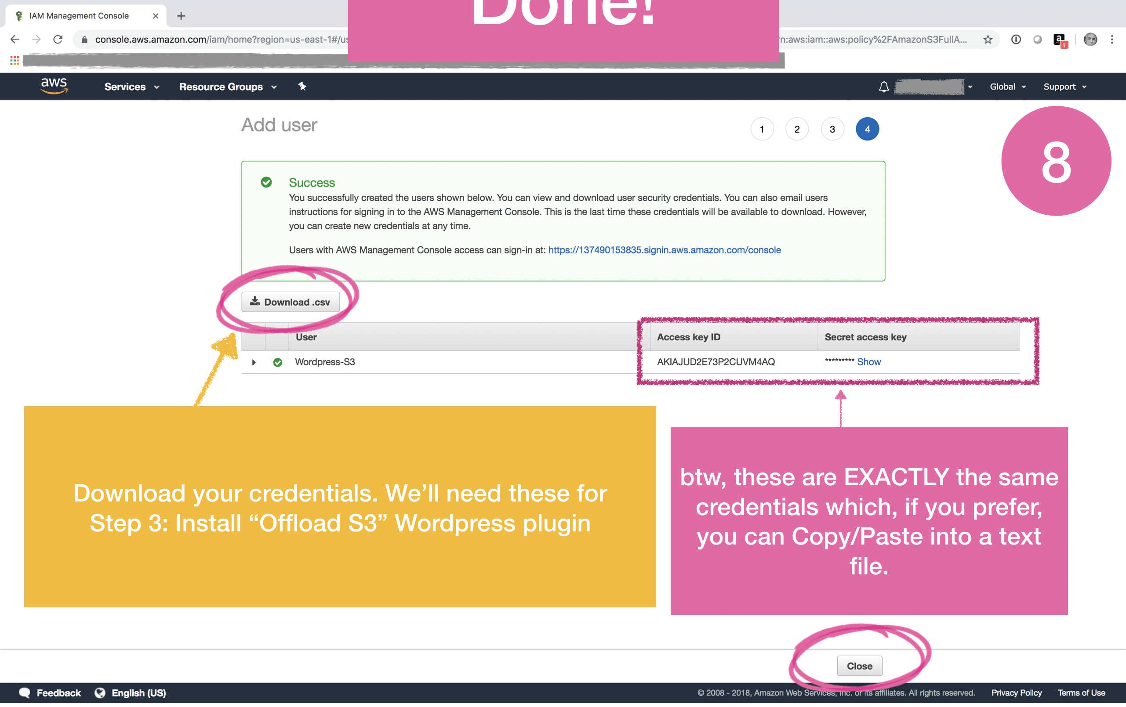
Task: Expand the Wordpress-S3 user row
Action: (x=254, y=362)
